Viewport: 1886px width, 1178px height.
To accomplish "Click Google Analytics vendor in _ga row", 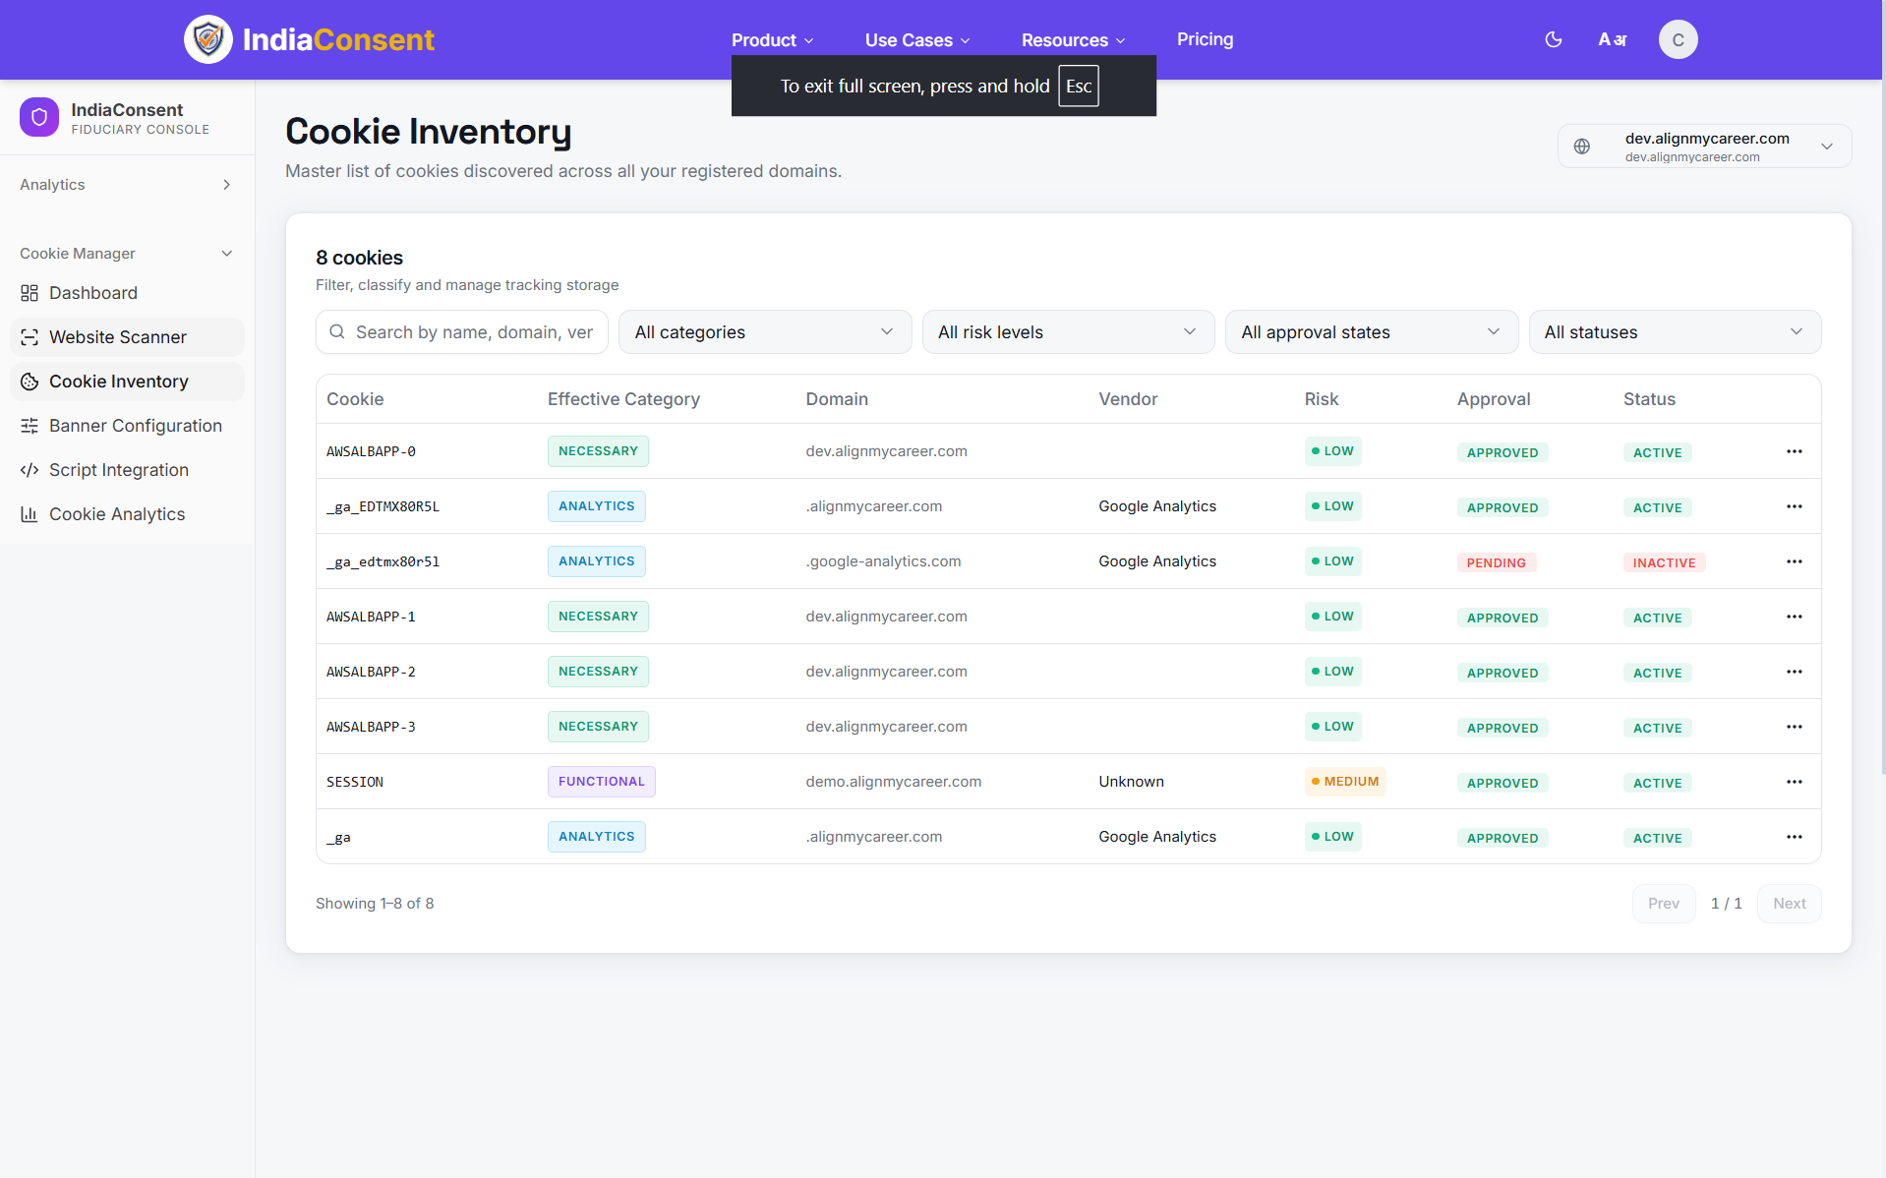I will click(1157, 837).
